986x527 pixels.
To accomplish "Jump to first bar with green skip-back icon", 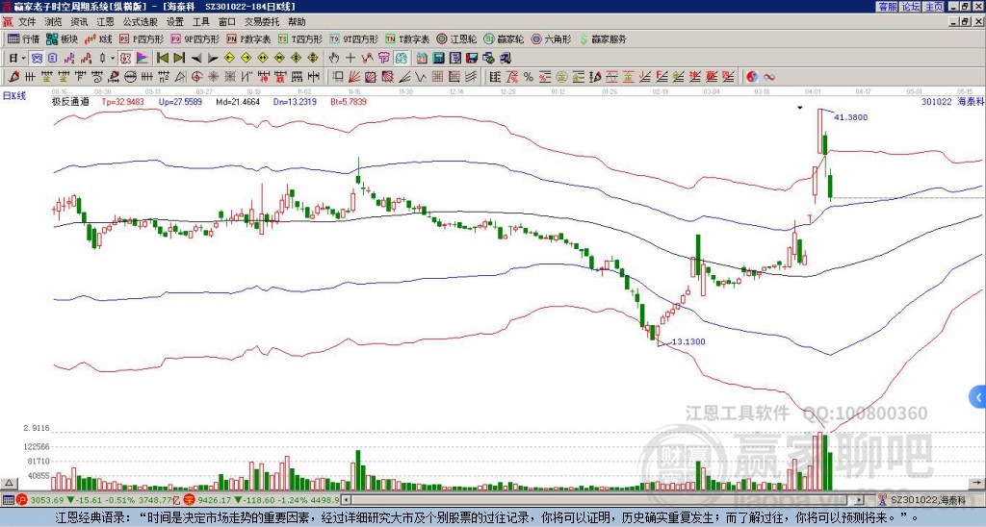I will 163,59.
